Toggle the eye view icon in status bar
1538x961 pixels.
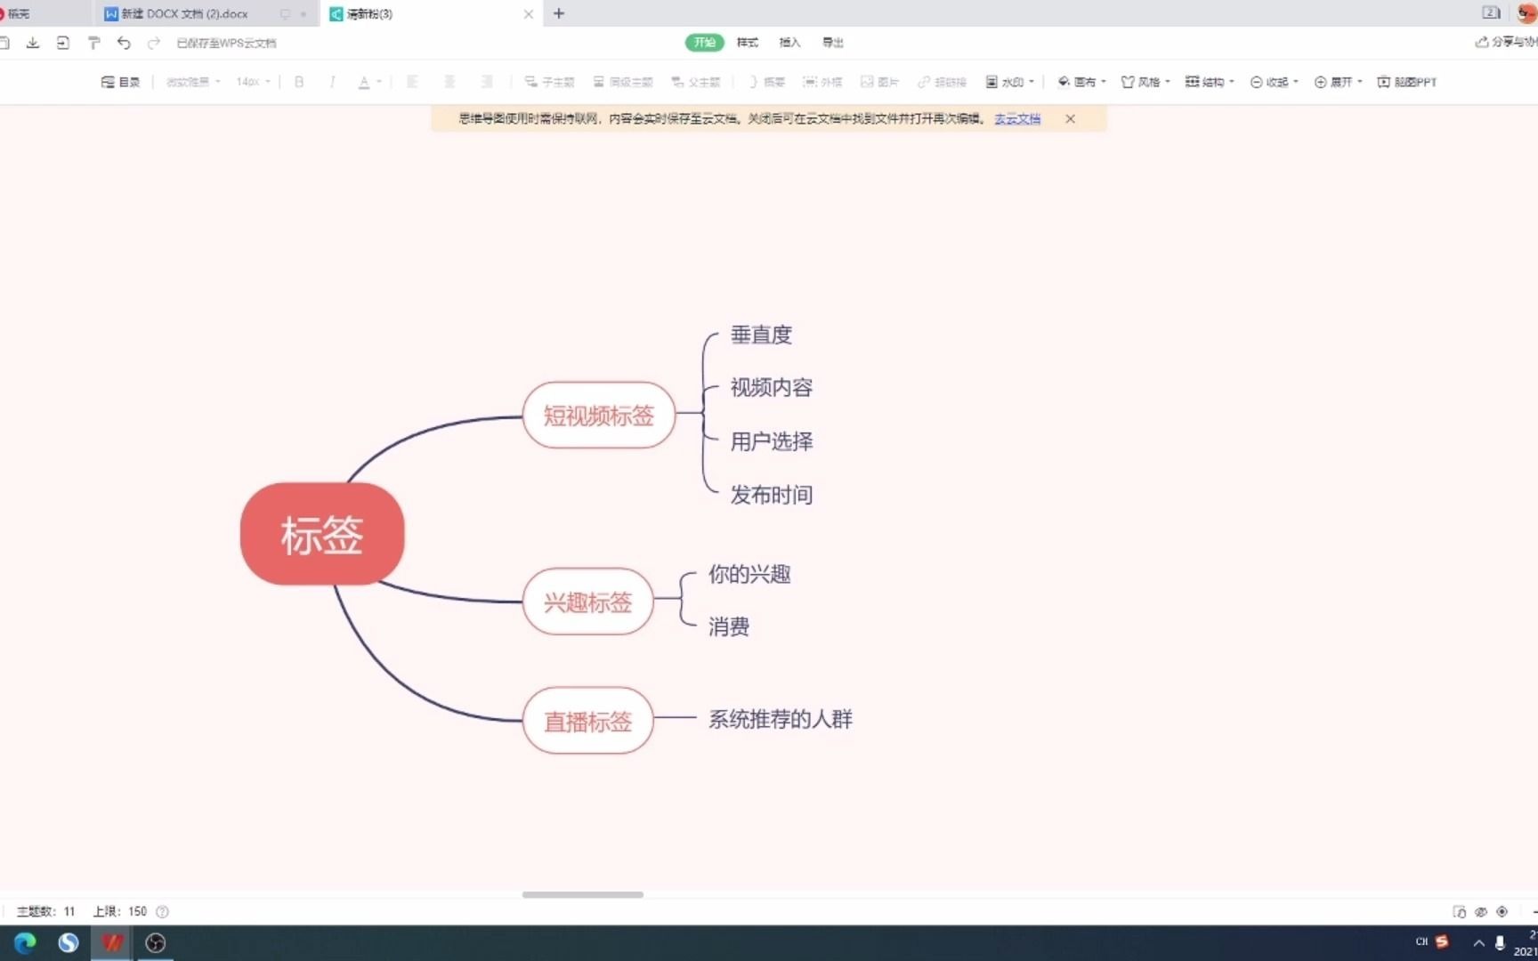[x=1481, y=911]
